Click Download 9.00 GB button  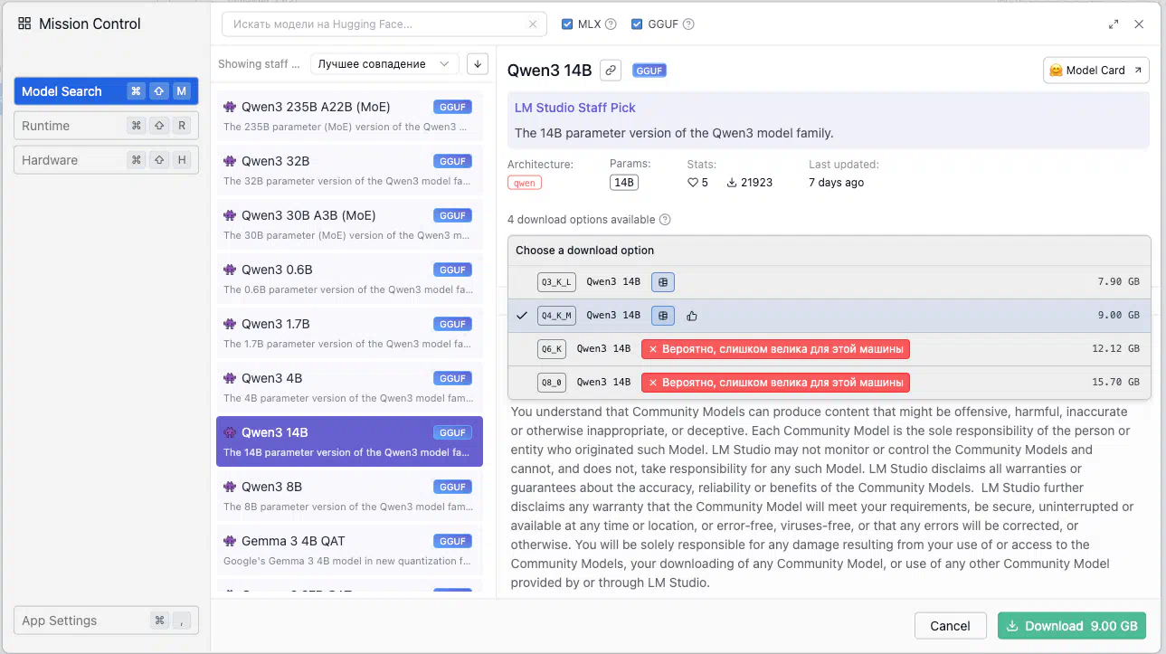1072,626
